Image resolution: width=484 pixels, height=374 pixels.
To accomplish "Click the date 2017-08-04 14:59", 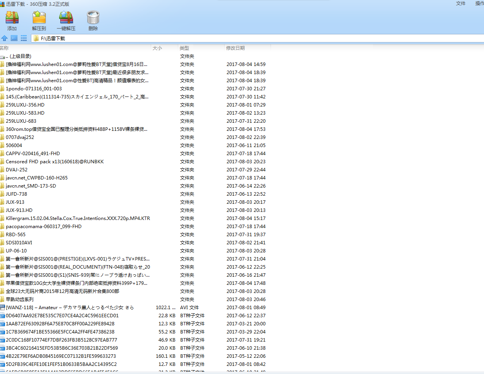I will pyautogui.click(x=246, y=64).
